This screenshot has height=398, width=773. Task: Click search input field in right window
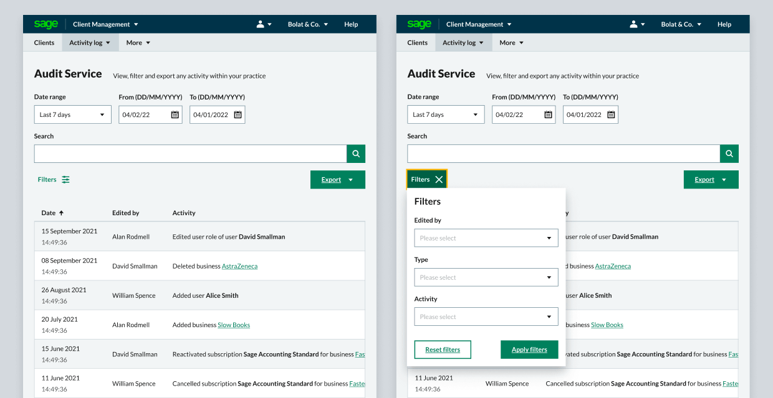coord(564,154)
